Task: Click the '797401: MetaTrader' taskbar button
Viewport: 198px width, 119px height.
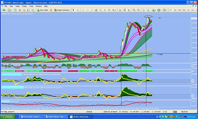Action: point(80,117)
